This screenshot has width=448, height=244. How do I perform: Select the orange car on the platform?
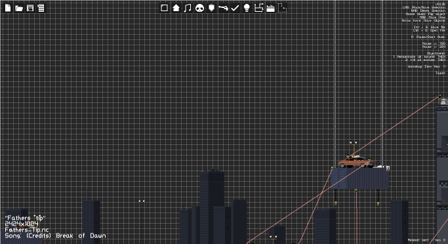click(356, 162)
